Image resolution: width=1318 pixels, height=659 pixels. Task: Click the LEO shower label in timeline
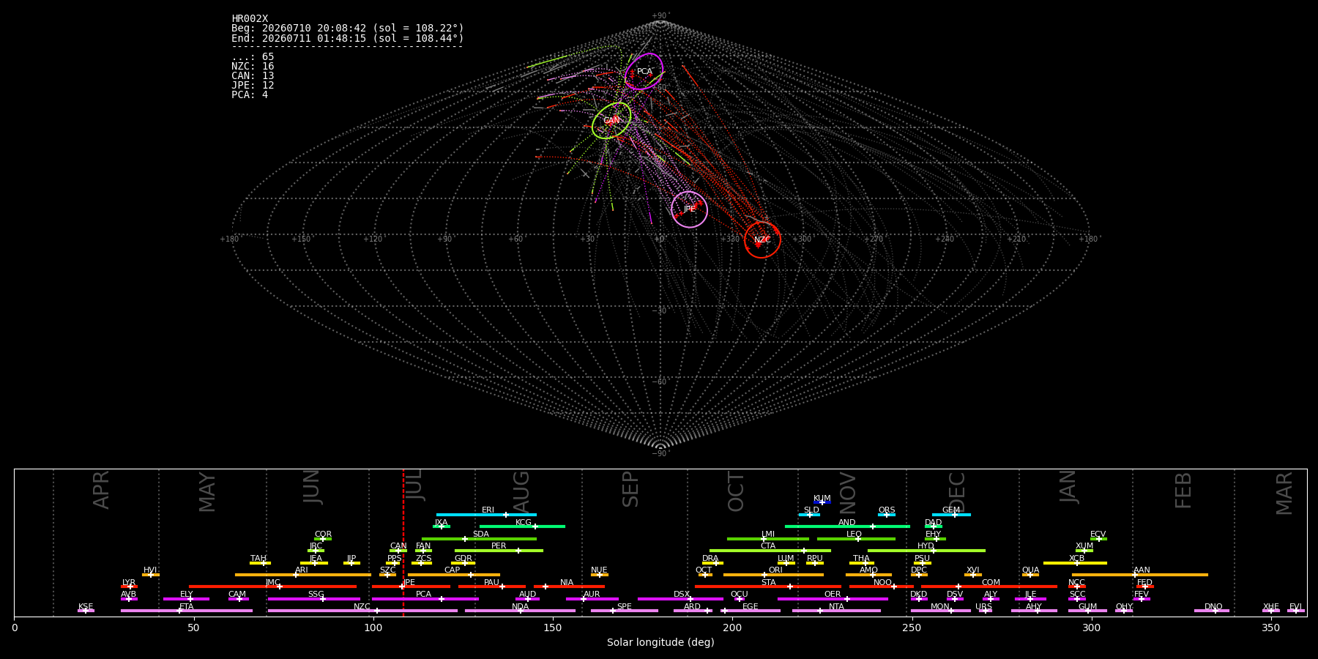[855, 534]
